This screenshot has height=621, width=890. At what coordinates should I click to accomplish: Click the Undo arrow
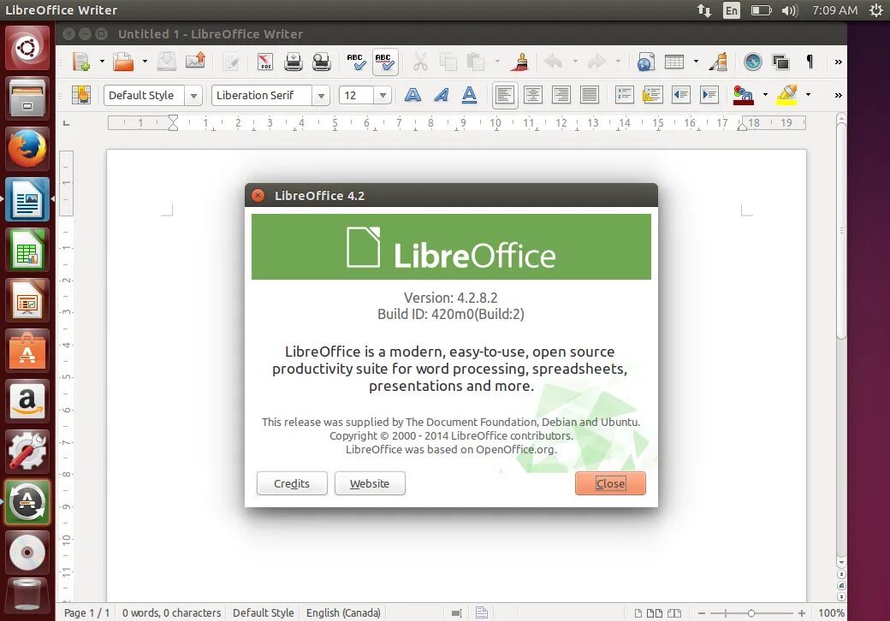pos(554,62)
